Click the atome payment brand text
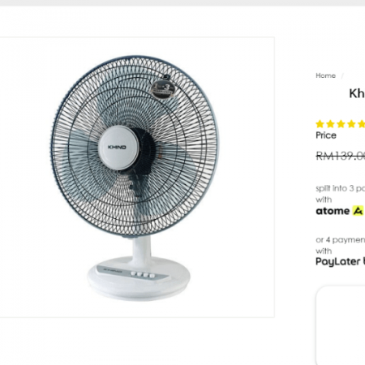The height and width of the screenshot is (365, 365). point(333,211)
